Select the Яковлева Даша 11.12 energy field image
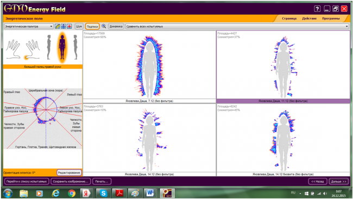Screen dimensions: 353x199 [283, 65]
